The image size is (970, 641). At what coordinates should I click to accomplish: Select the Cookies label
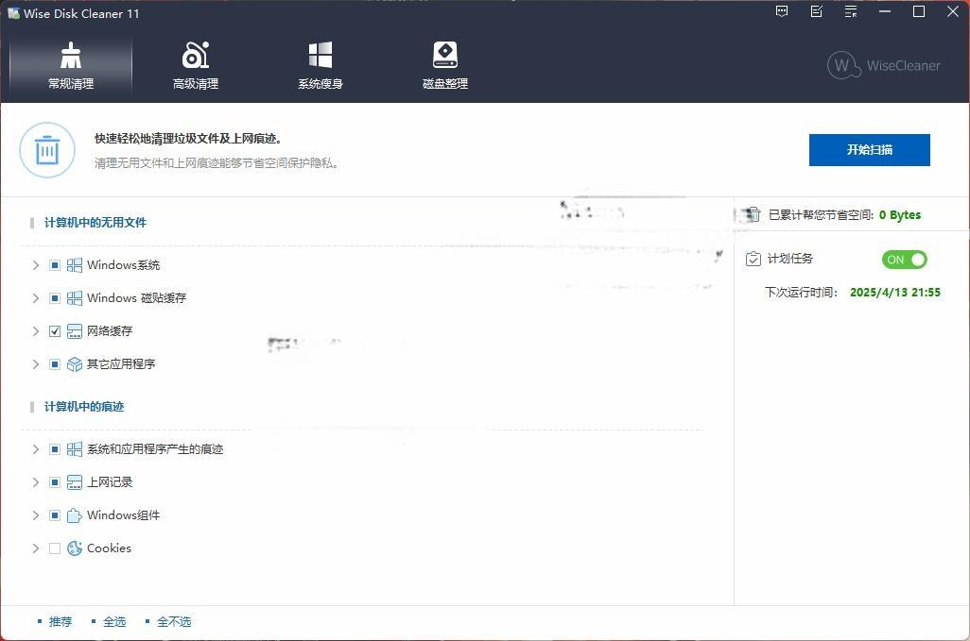109,548
